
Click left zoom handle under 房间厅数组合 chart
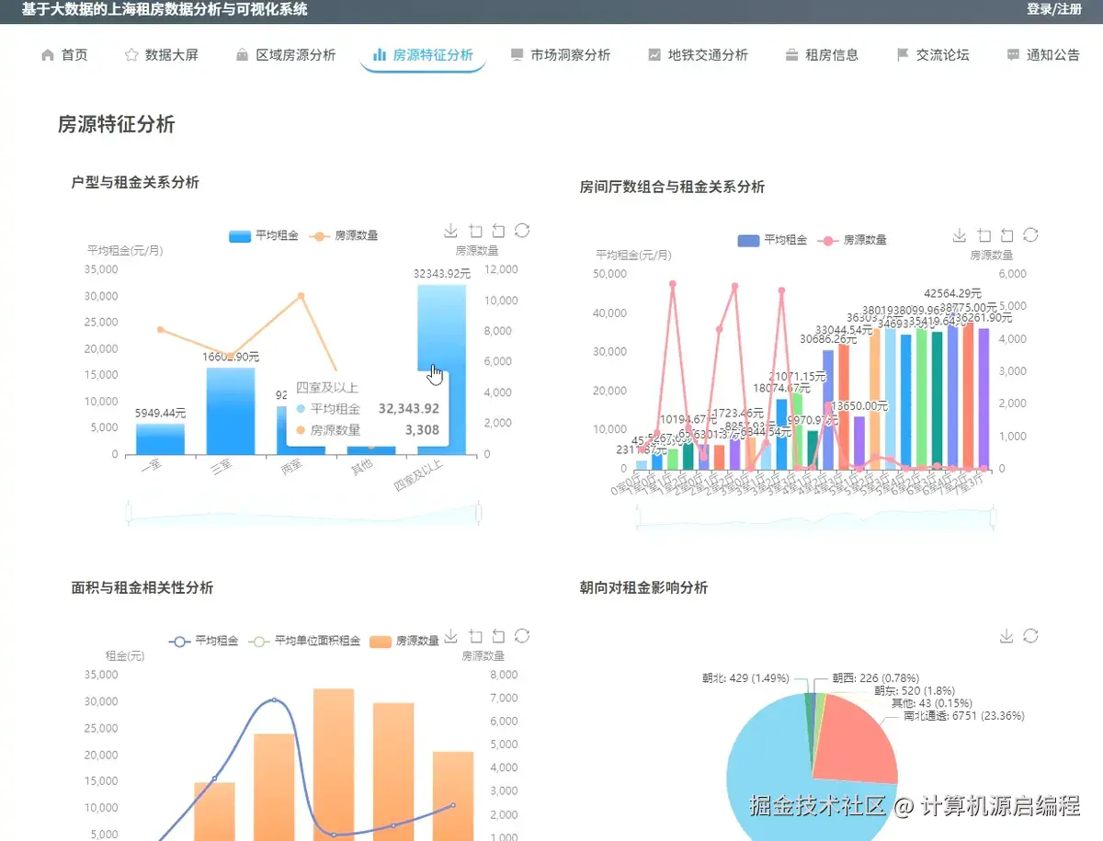tap(636, 517)
